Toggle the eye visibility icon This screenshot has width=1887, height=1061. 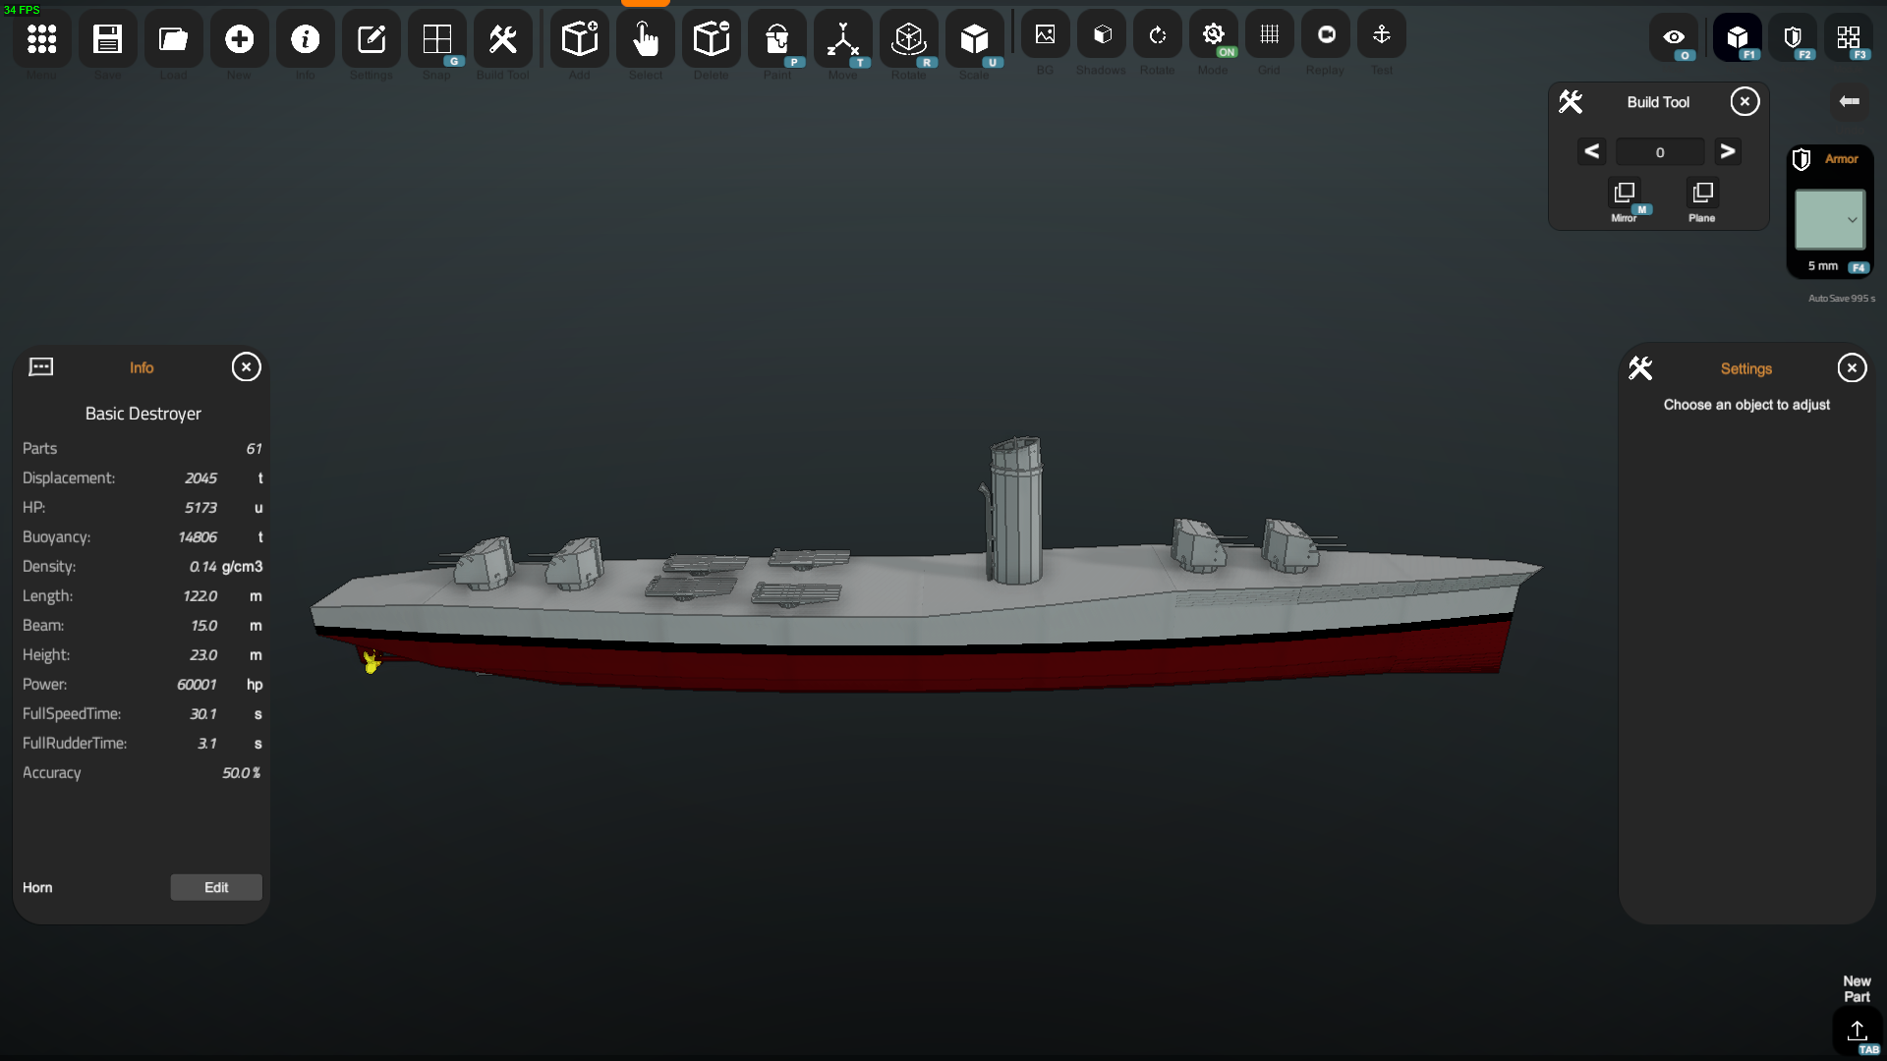[x=1674, y=37]
